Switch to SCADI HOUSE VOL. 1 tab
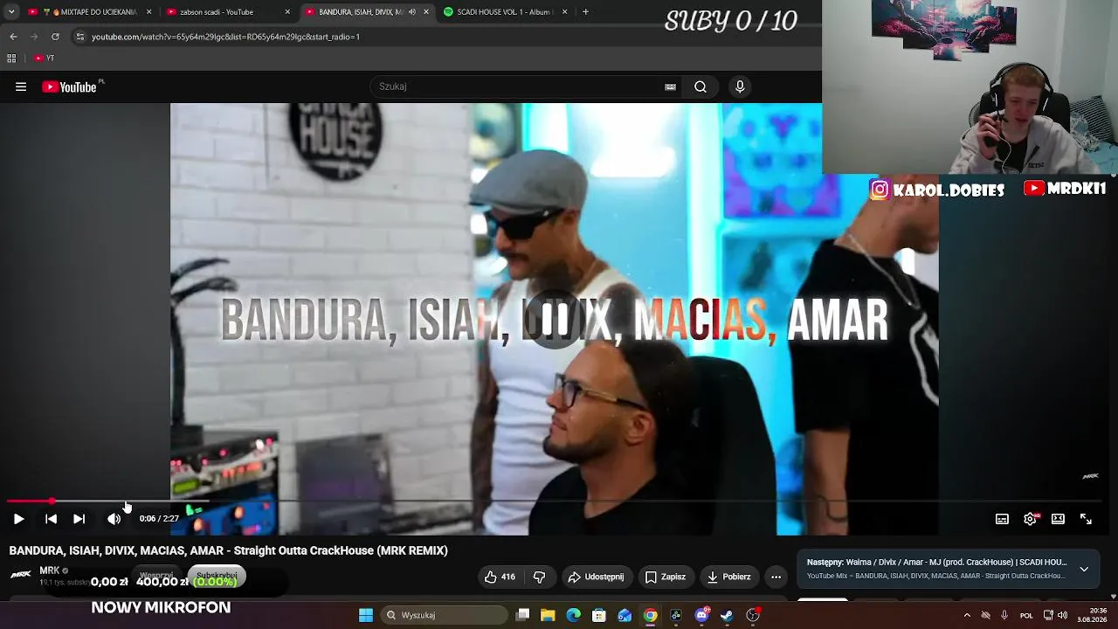This screenshot has height=629, width=1118. tap(506, 12)
